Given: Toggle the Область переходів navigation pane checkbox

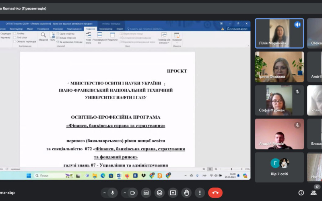Looking at the screenshot, I should click(25, 41).
